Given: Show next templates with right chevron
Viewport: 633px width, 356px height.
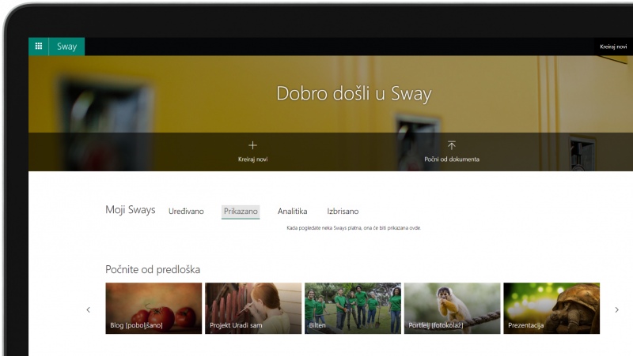Looking at the screenshot, I should coord(617,309).
